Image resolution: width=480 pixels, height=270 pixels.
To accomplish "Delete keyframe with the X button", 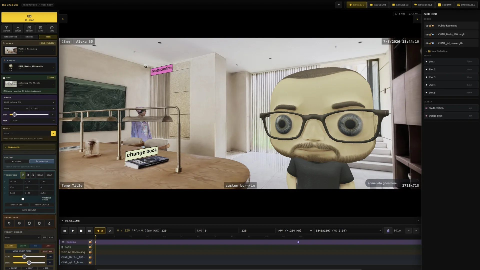I will [x=110, y=231].
